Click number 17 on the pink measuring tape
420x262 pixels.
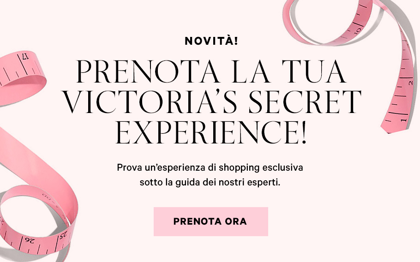pyautogui.click(x=24, y=57)
